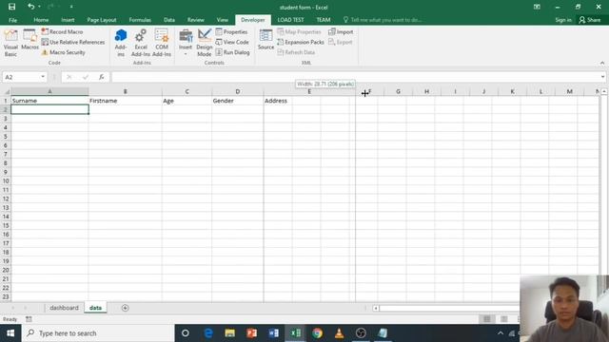
Task: Open the blue Add-ins store icon
Action: 121,43
